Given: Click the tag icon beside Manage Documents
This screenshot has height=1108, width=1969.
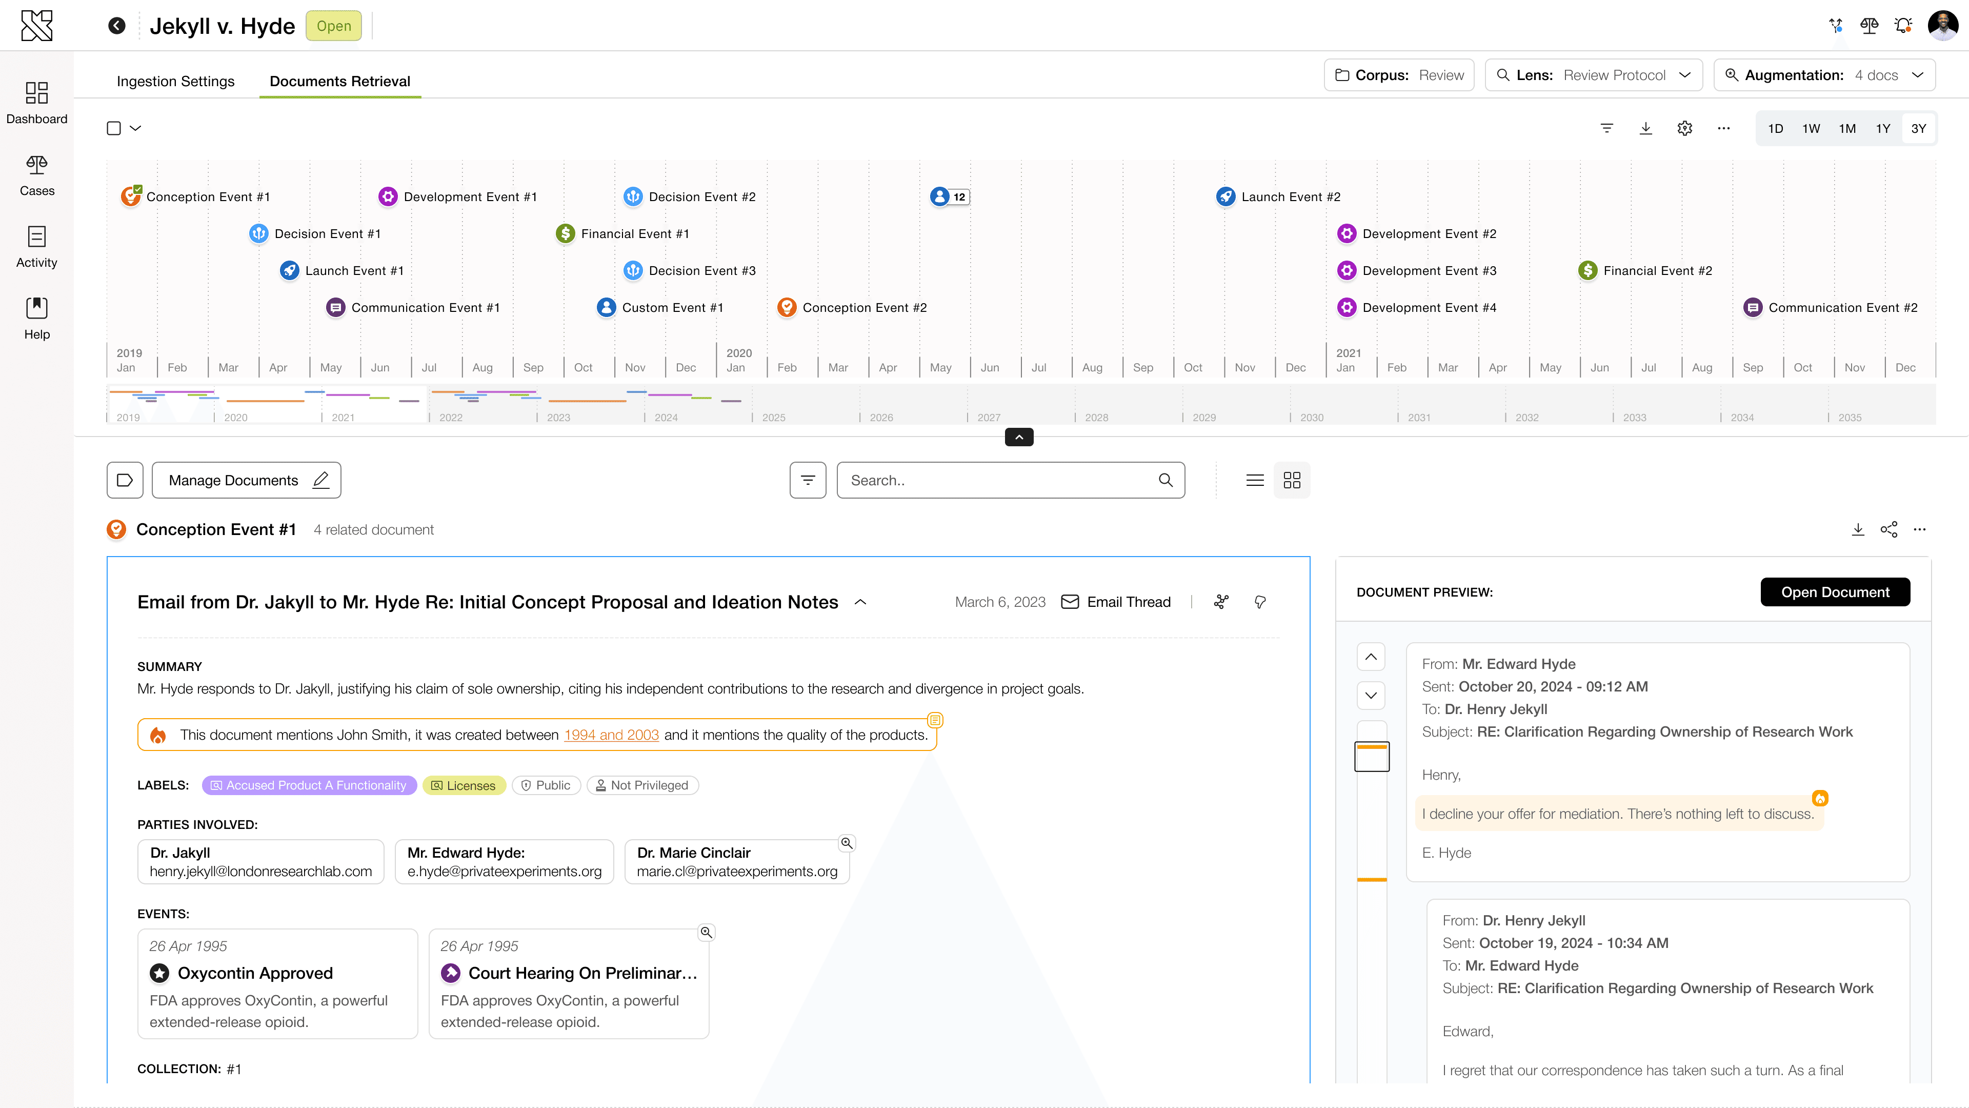Looking at the screenshot, I should pos(125,480).
